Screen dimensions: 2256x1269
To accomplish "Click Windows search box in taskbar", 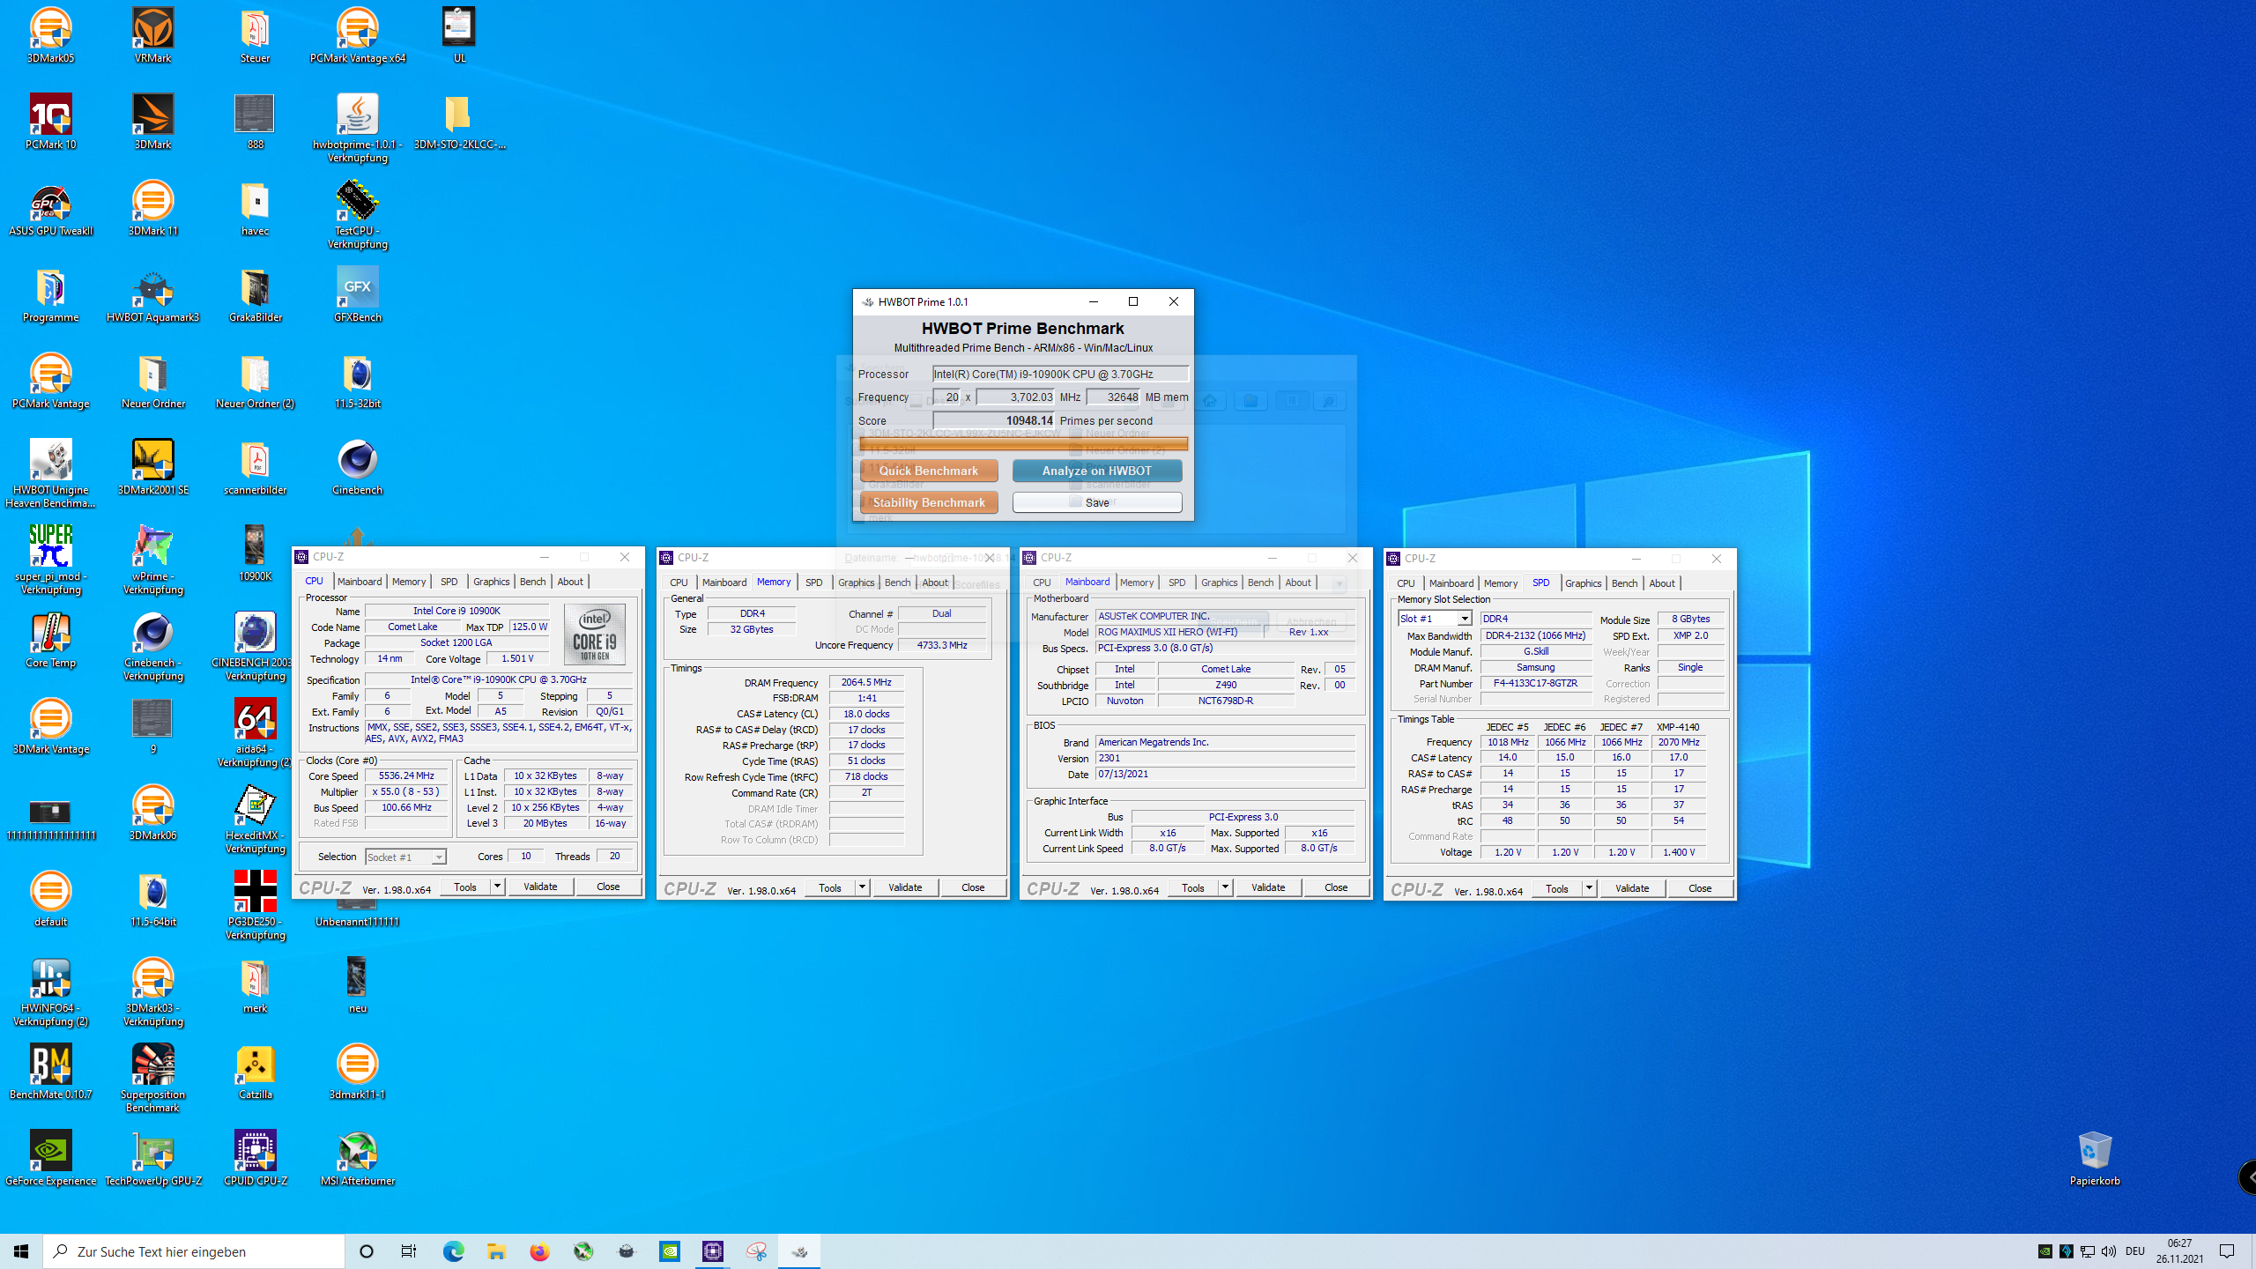I will (194, 1251).
